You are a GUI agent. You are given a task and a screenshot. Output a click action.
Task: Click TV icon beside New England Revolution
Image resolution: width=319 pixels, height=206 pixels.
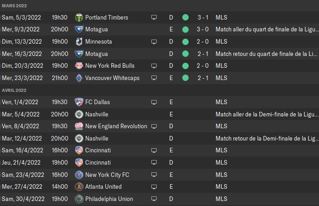point(154,126)
